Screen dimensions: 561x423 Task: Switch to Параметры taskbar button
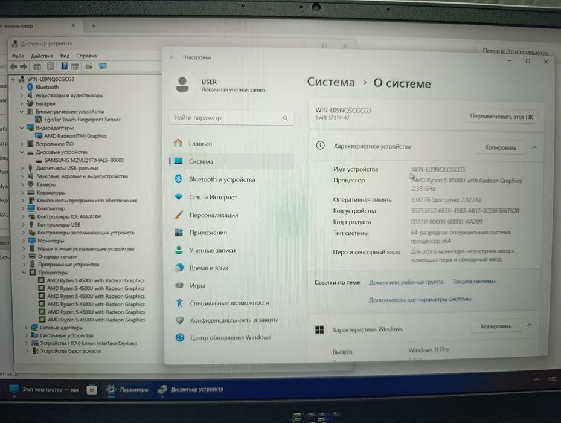128,389
